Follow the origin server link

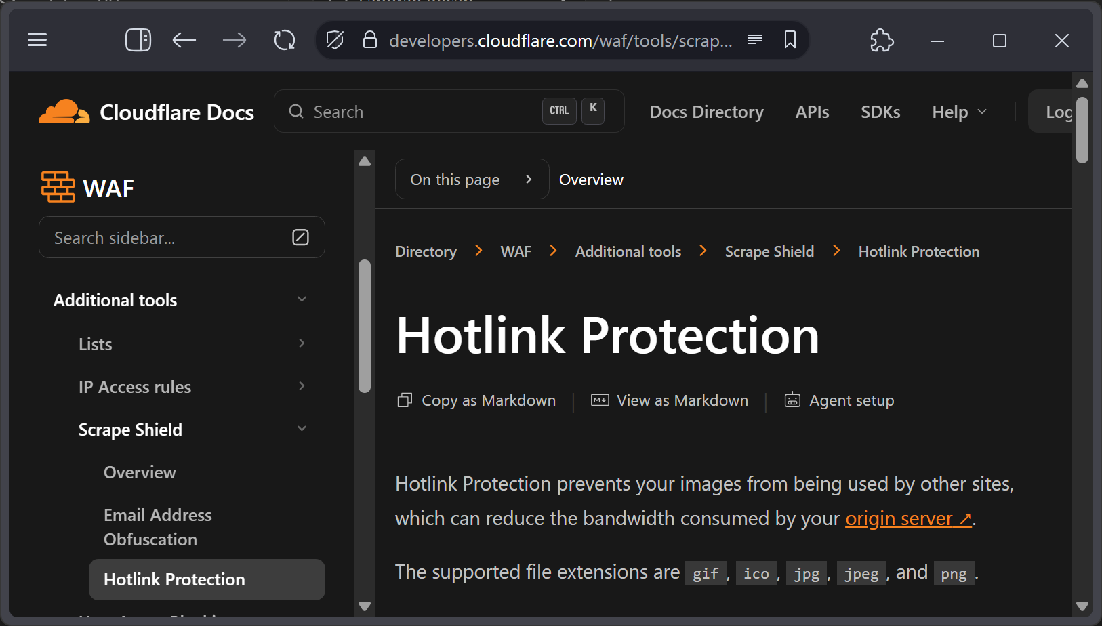pos(908,518)
